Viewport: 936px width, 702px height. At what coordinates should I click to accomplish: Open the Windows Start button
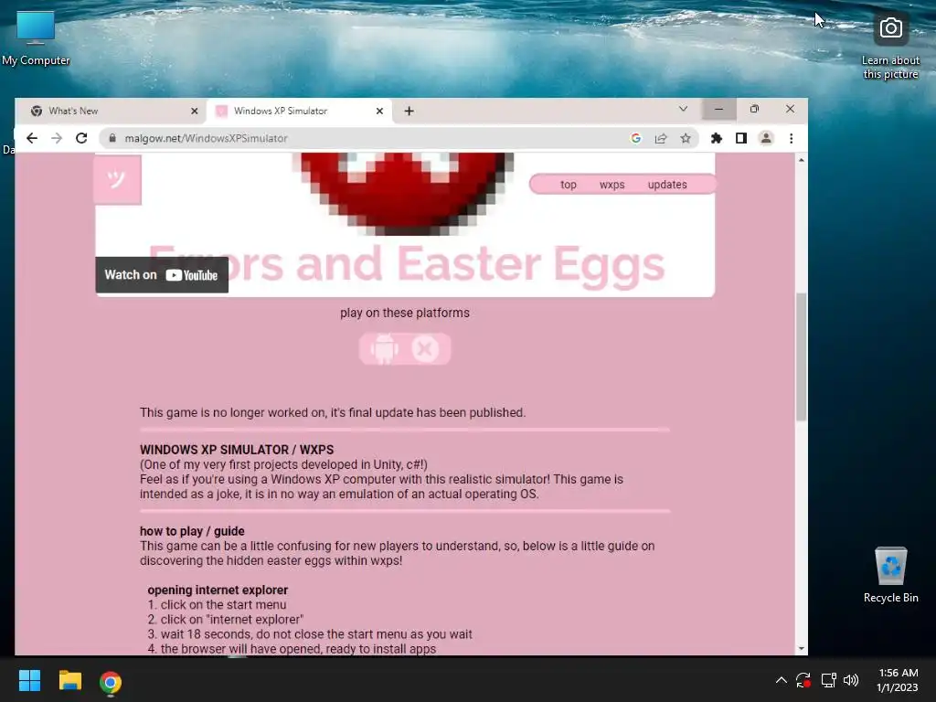[x=29, y=680]
